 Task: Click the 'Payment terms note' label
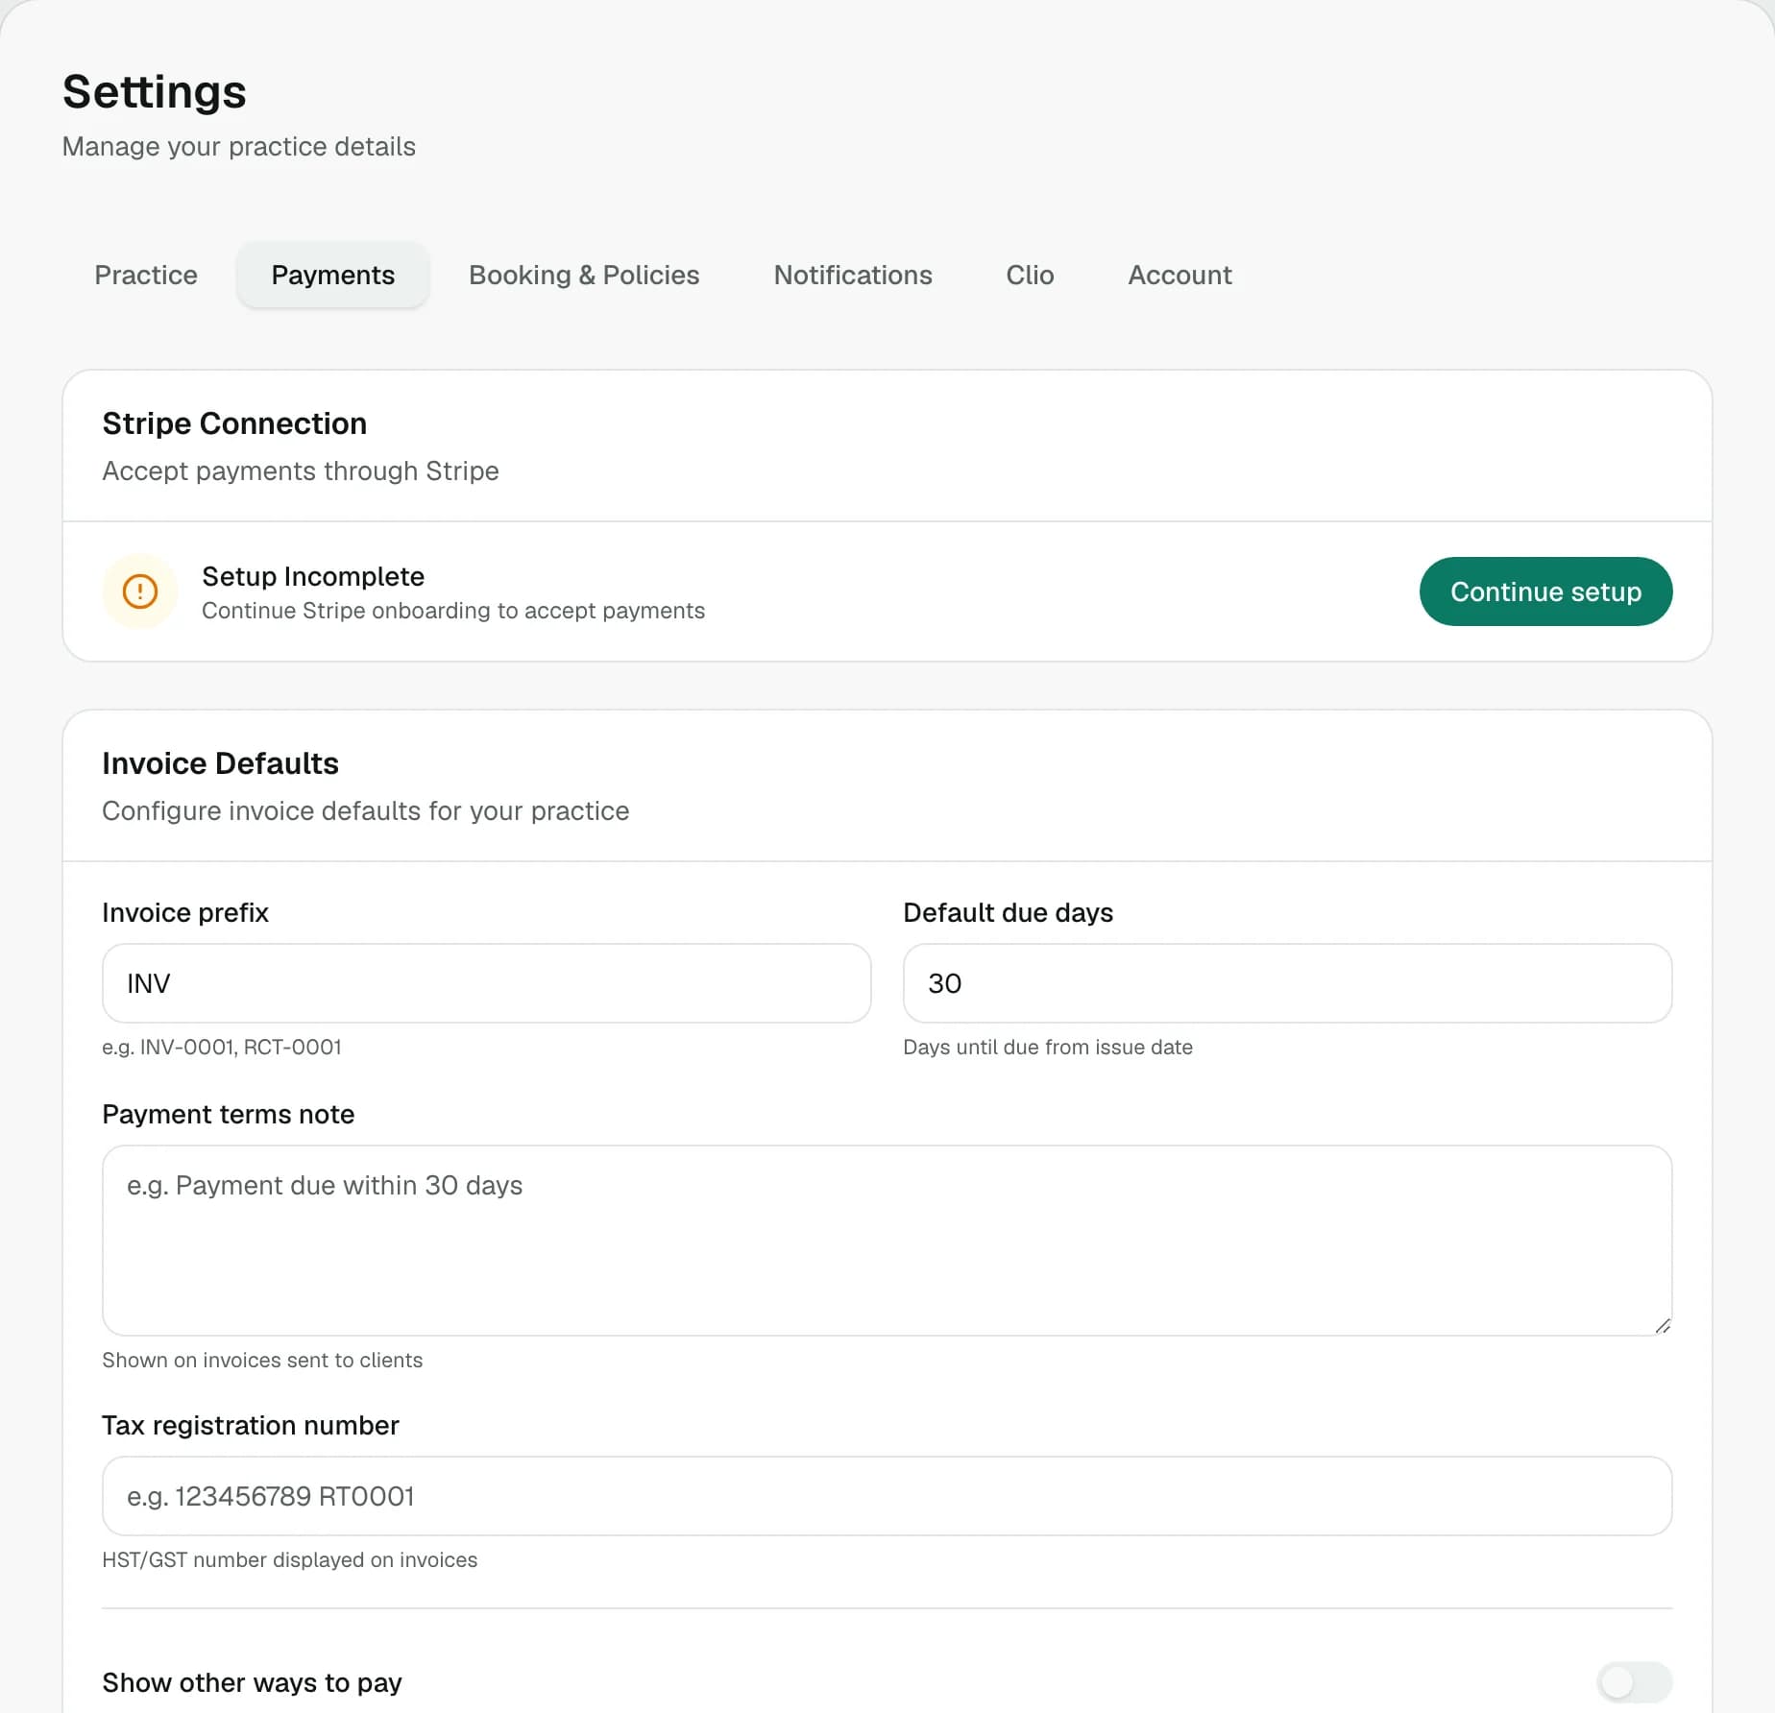(229, 1114)
